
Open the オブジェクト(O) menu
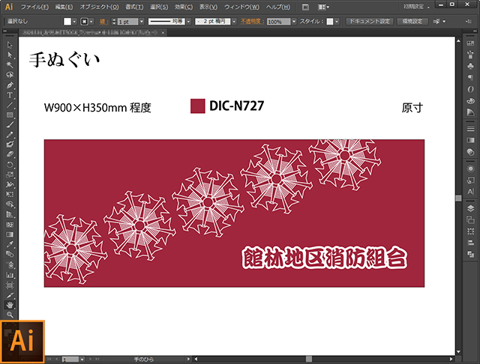coord(97,6)
